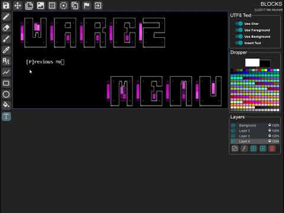This screenshot has height=213, width=284.
Task: Open the gear settings icon
Action: (63, 5)
